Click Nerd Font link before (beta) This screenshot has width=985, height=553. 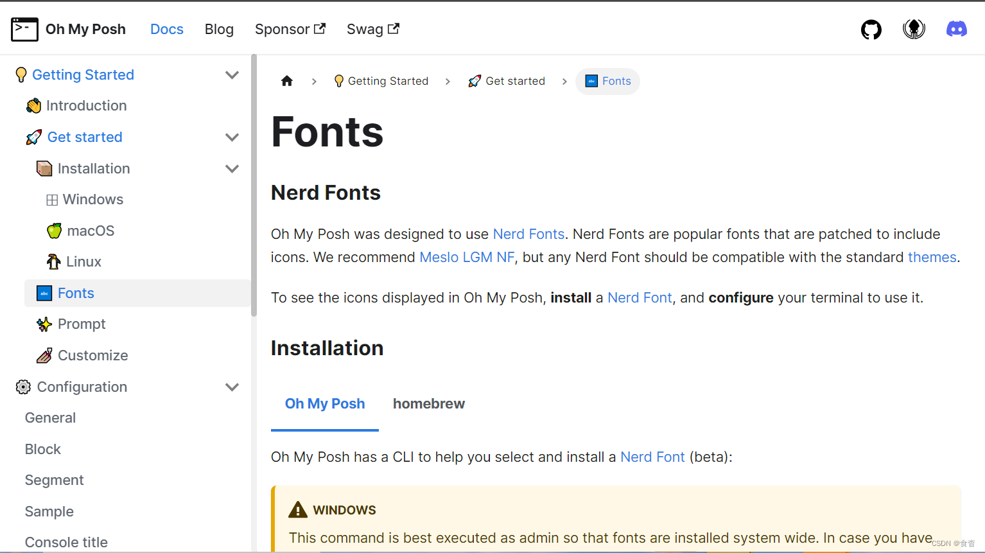click(652, 457)
